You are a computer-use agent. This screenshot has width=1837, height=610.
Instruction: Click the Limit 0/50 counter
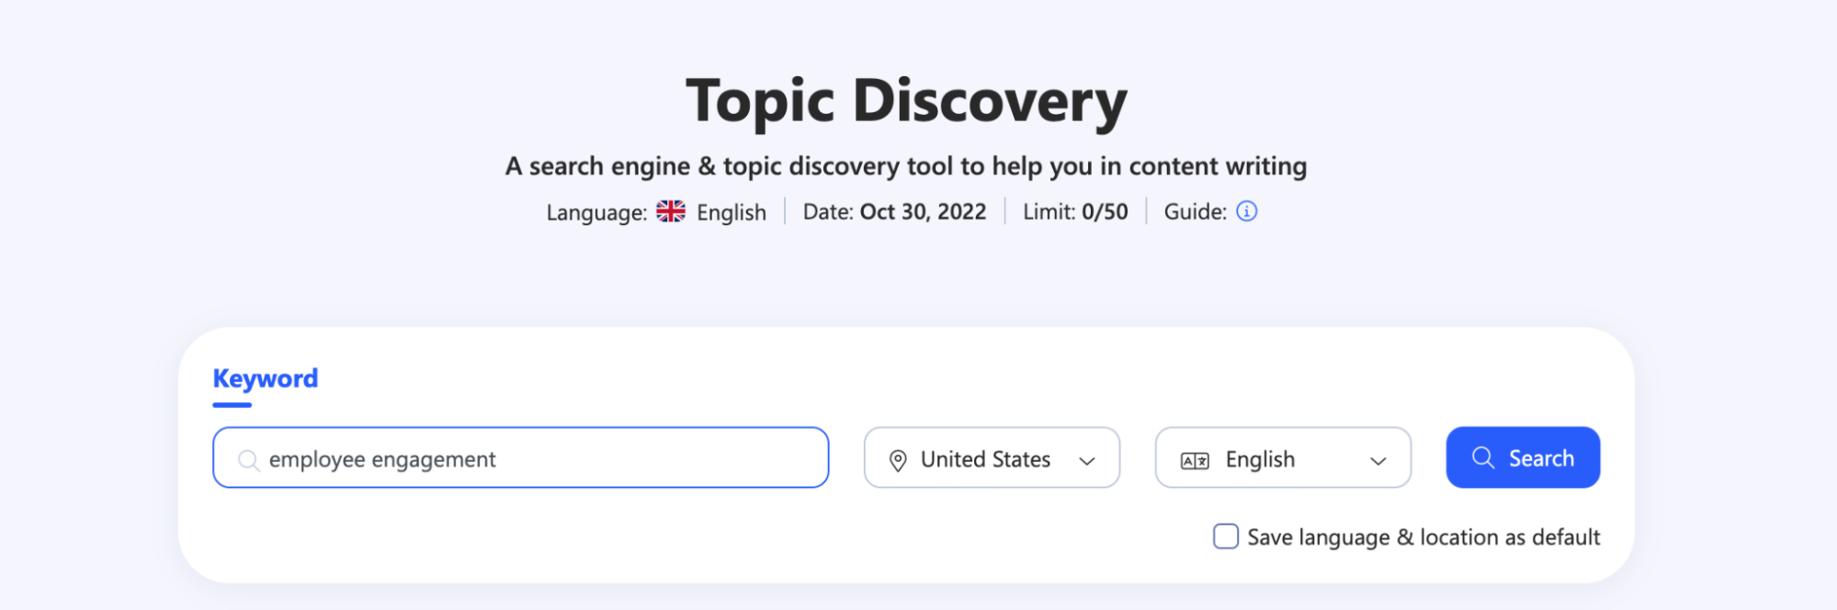click(x=1075, y=212)
